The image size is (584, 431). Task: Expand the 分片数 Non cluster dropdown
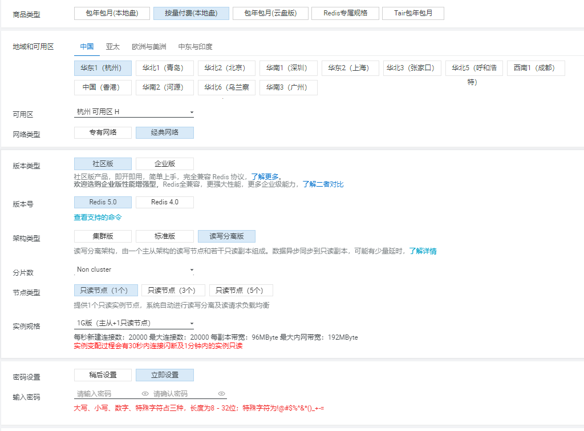coord(135,269)
